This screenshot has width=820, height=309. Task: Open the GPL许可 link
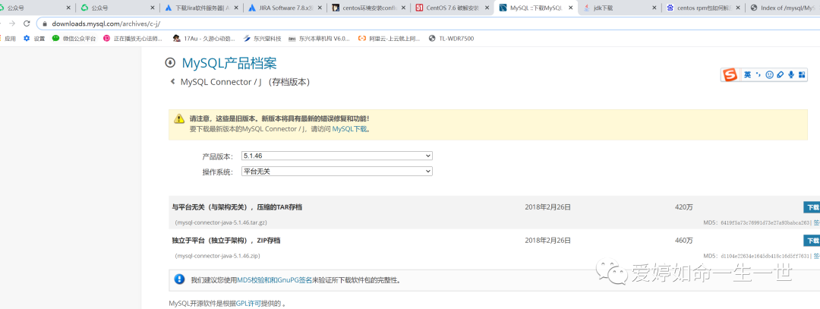pos(248,303)
